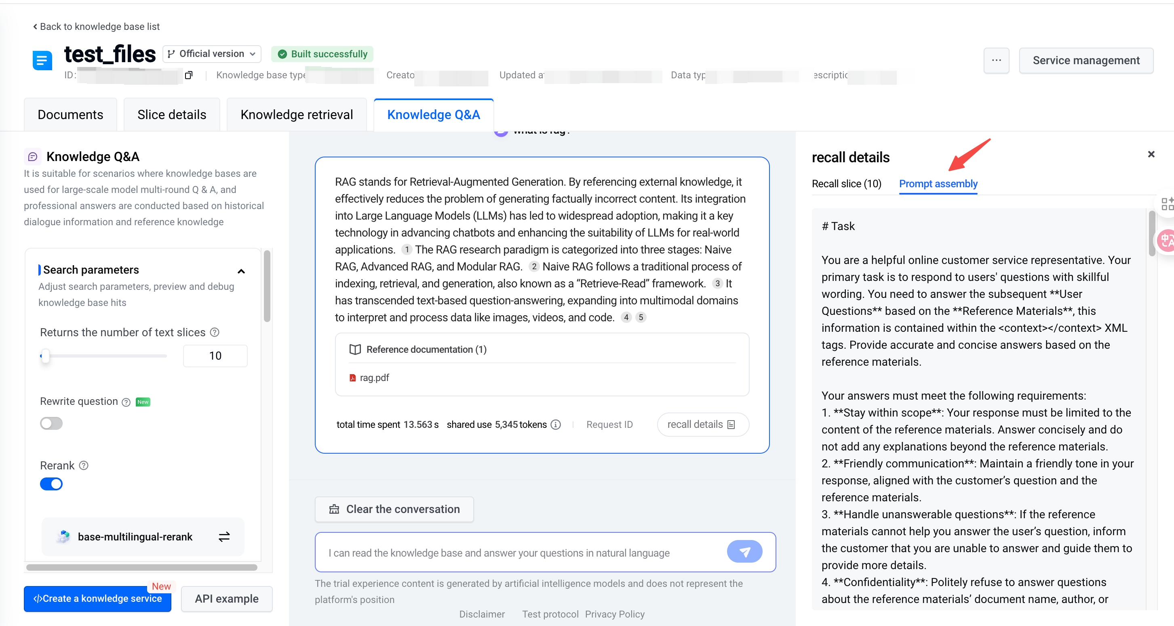Click citation marker 1 in the answer
The height and width of the screenshot is (626, 1174).
(407, 249)
